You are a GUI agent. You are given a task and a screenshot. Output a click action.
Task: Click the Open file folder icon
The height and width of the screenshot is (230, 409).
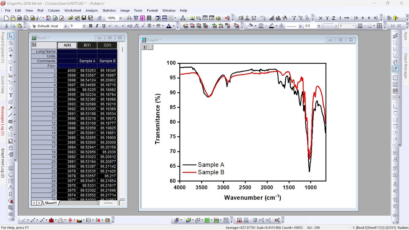point(71,18)
